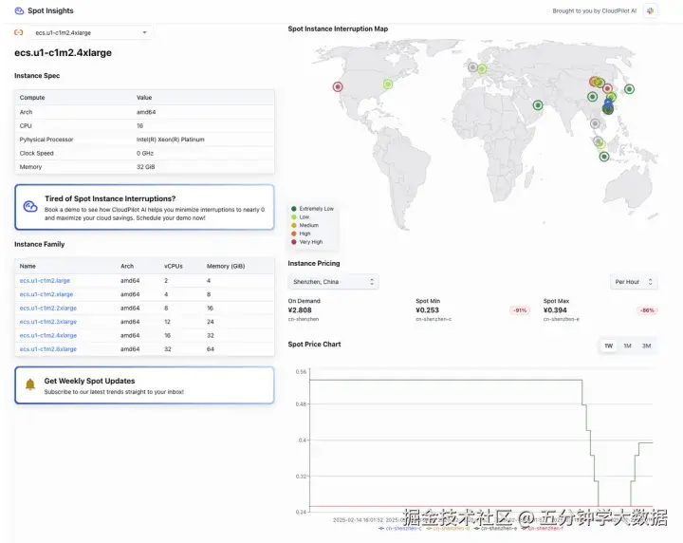This screenshot has width=683, height=543.
Task: Click the Low legend color dot
Action: [293, 217]
